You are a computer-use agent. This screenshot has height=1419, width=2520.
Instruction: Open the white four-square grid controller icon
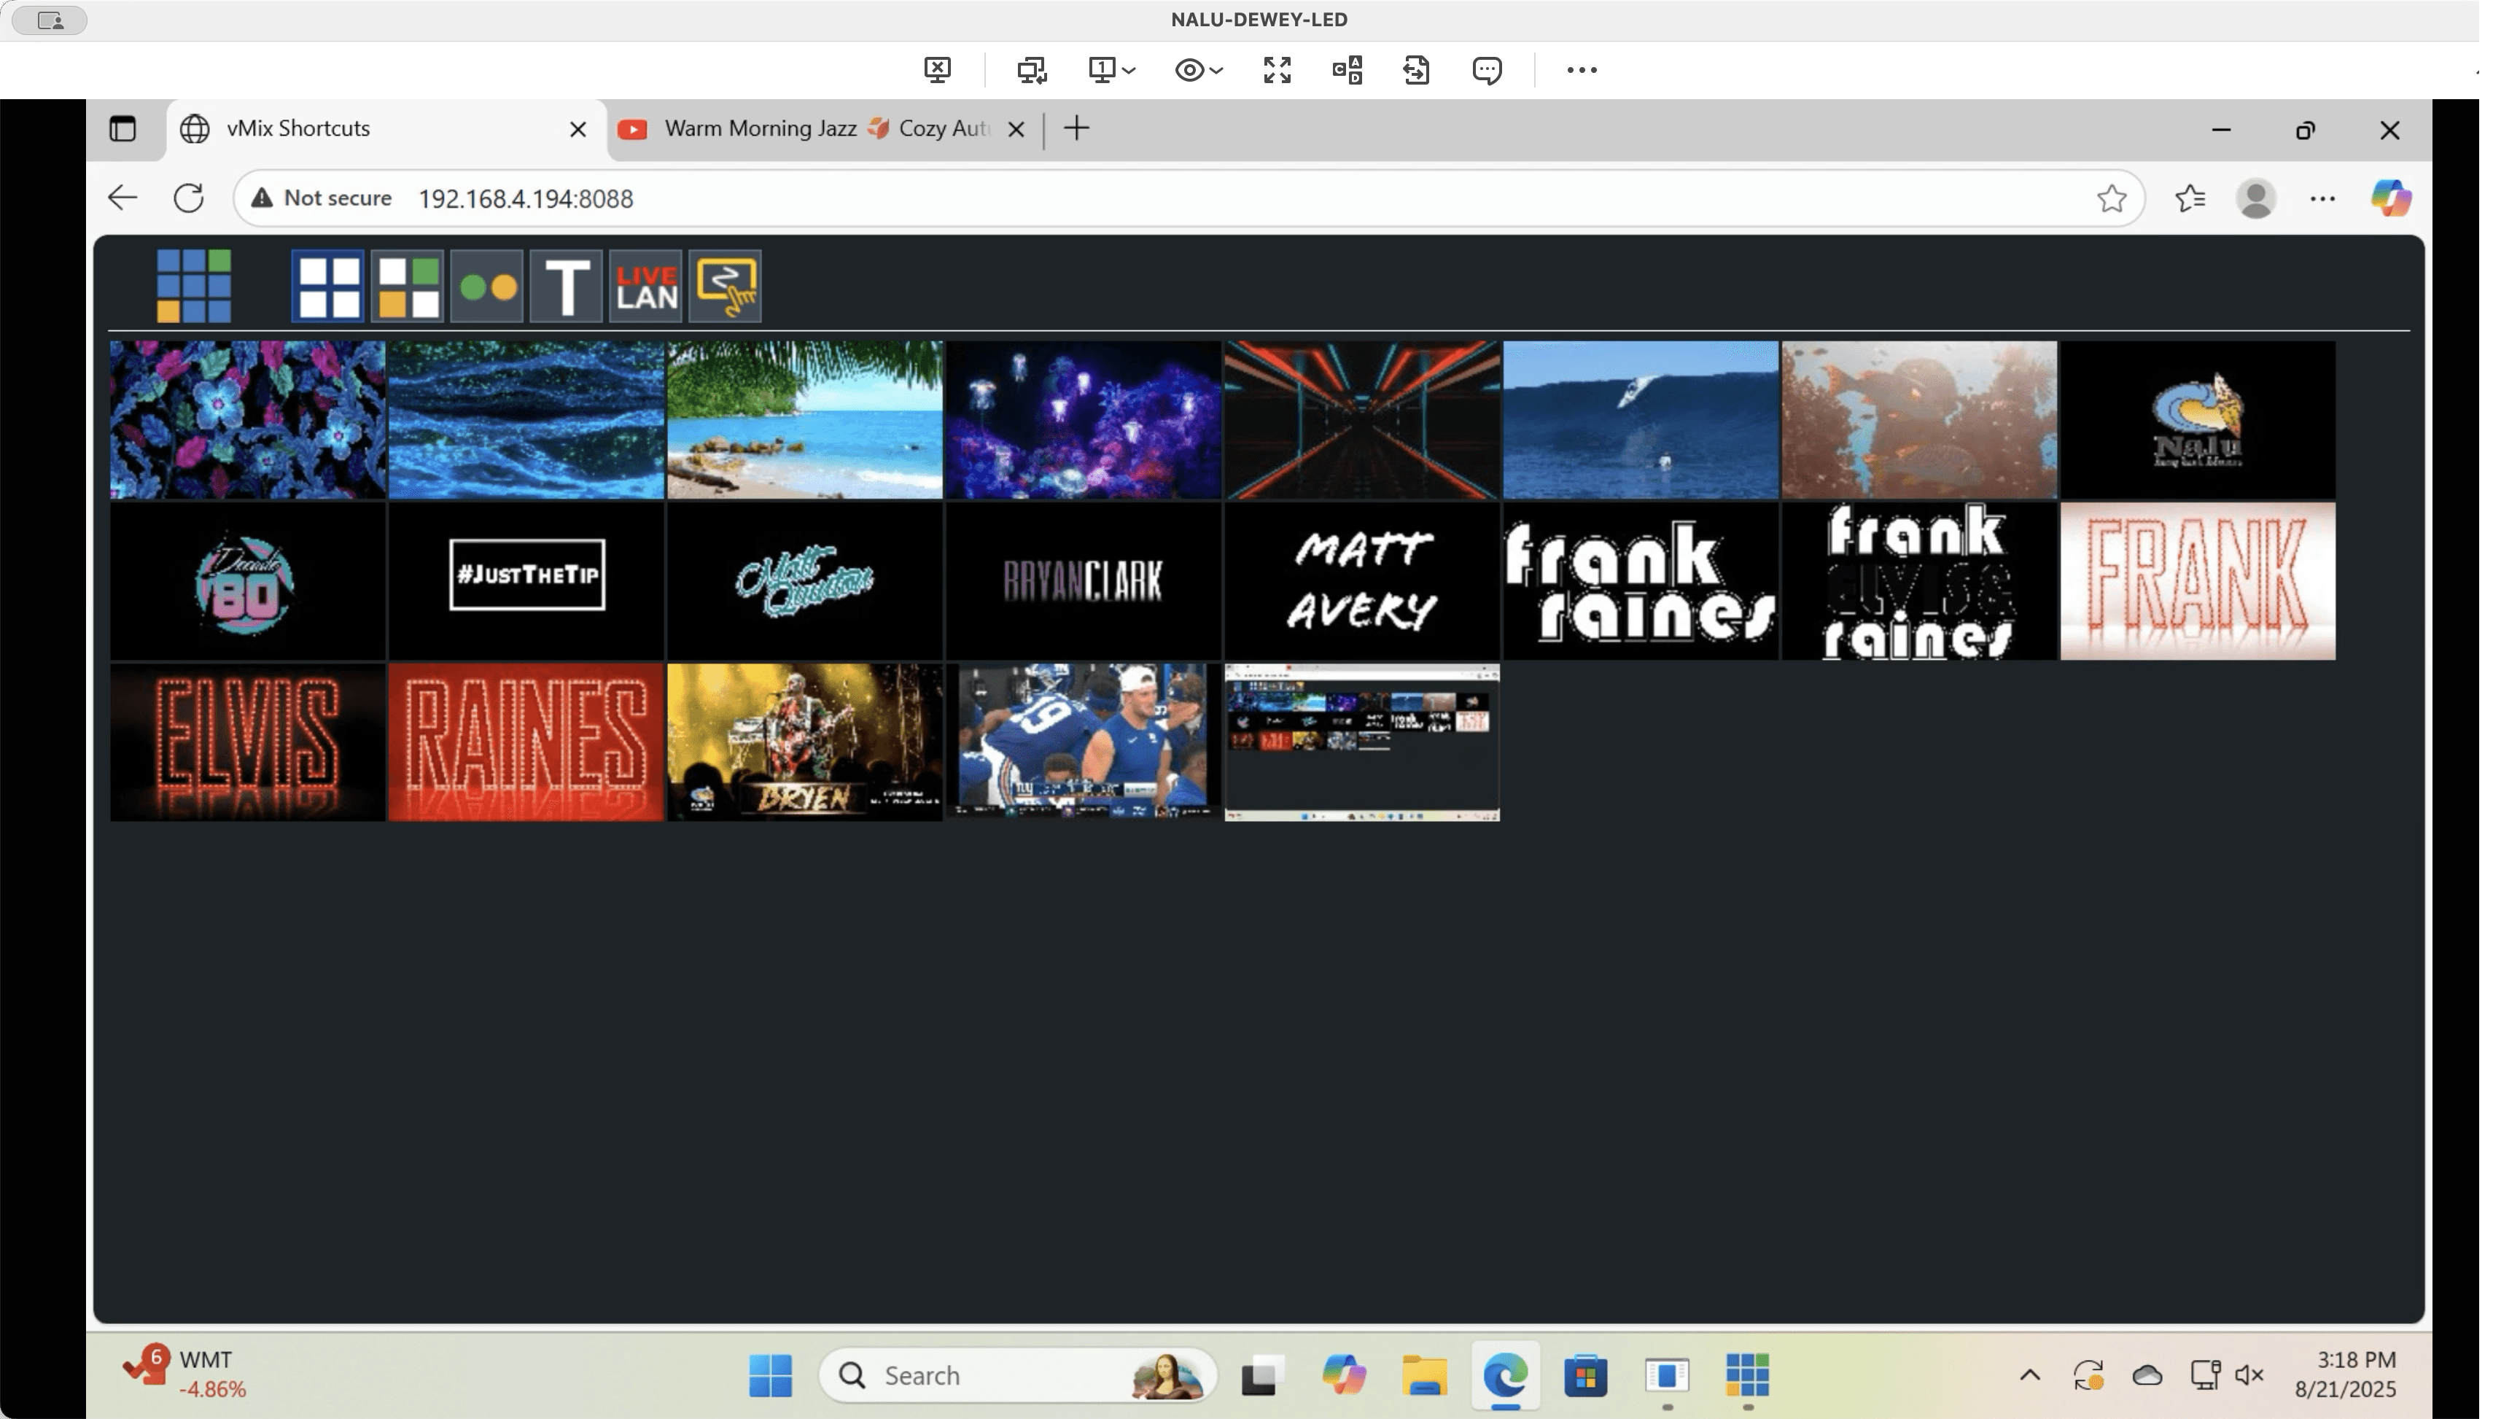point(329,287)
